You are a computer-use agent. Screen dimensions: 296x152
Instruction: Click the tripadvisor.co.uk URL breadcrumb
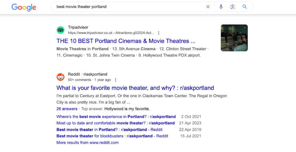pos(111,33)
